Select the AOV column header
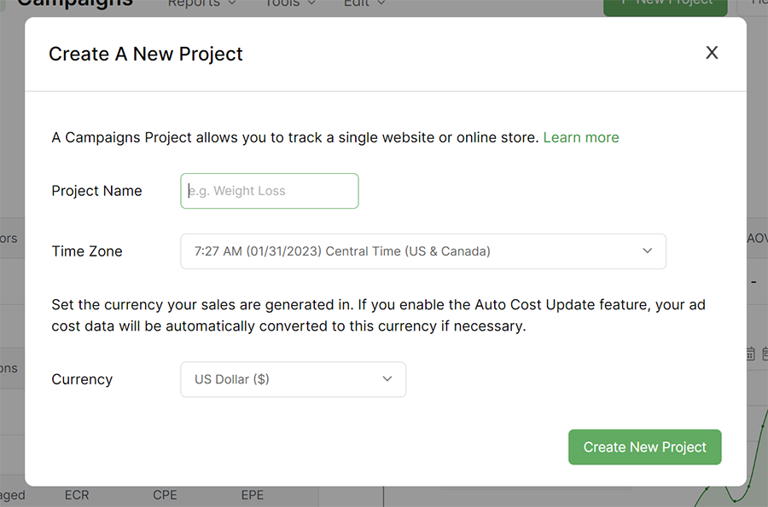 pyautogui.click(x=757, y=239)
